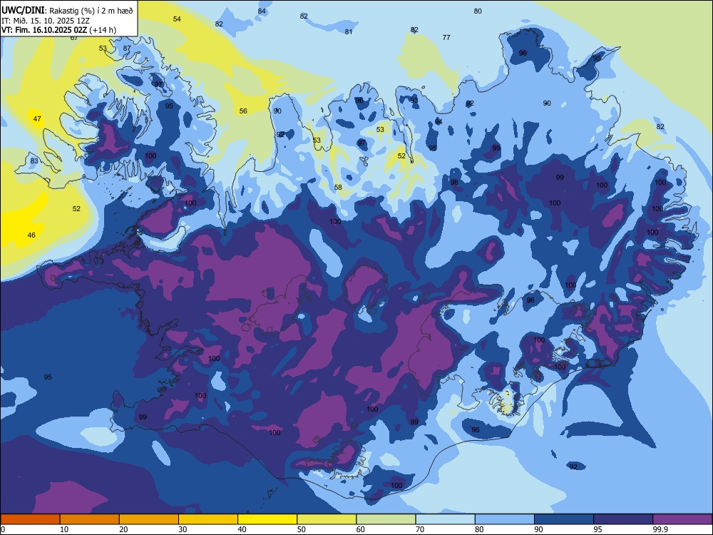Select the '84' value at top
Screen dimensions: 713x535
(262, 11)
